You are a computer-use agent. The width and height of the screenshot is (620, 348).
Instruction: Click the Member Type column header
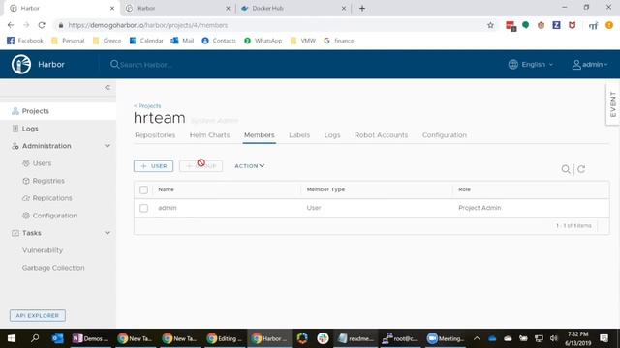(325, 189)
